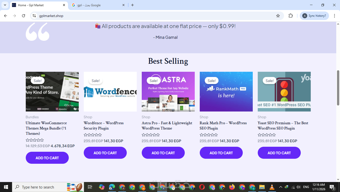Open Firefox from the taskbar
This screenshot has height=192, width=340.
(x=232, y=187)
